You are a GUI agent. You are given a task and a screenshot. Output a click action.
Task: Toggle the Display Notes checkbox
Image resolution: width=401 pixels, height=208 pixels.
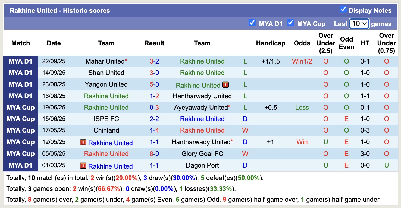point(343,10)
